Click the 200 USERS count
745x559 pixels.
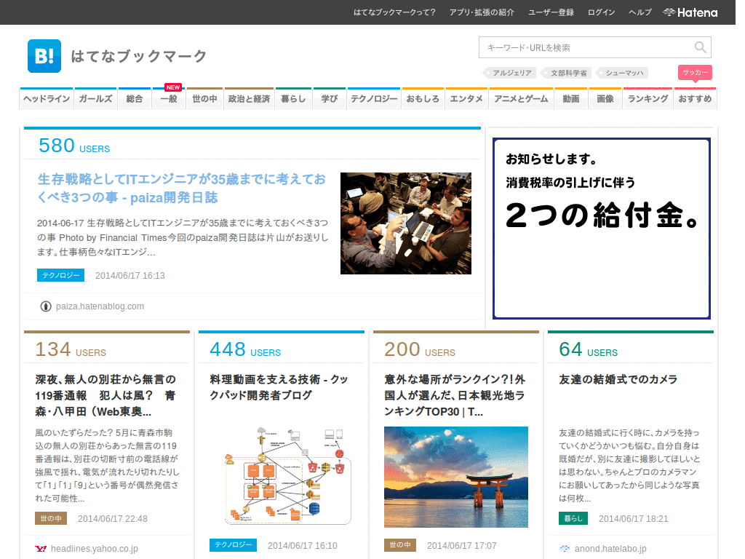click(420, 349)
